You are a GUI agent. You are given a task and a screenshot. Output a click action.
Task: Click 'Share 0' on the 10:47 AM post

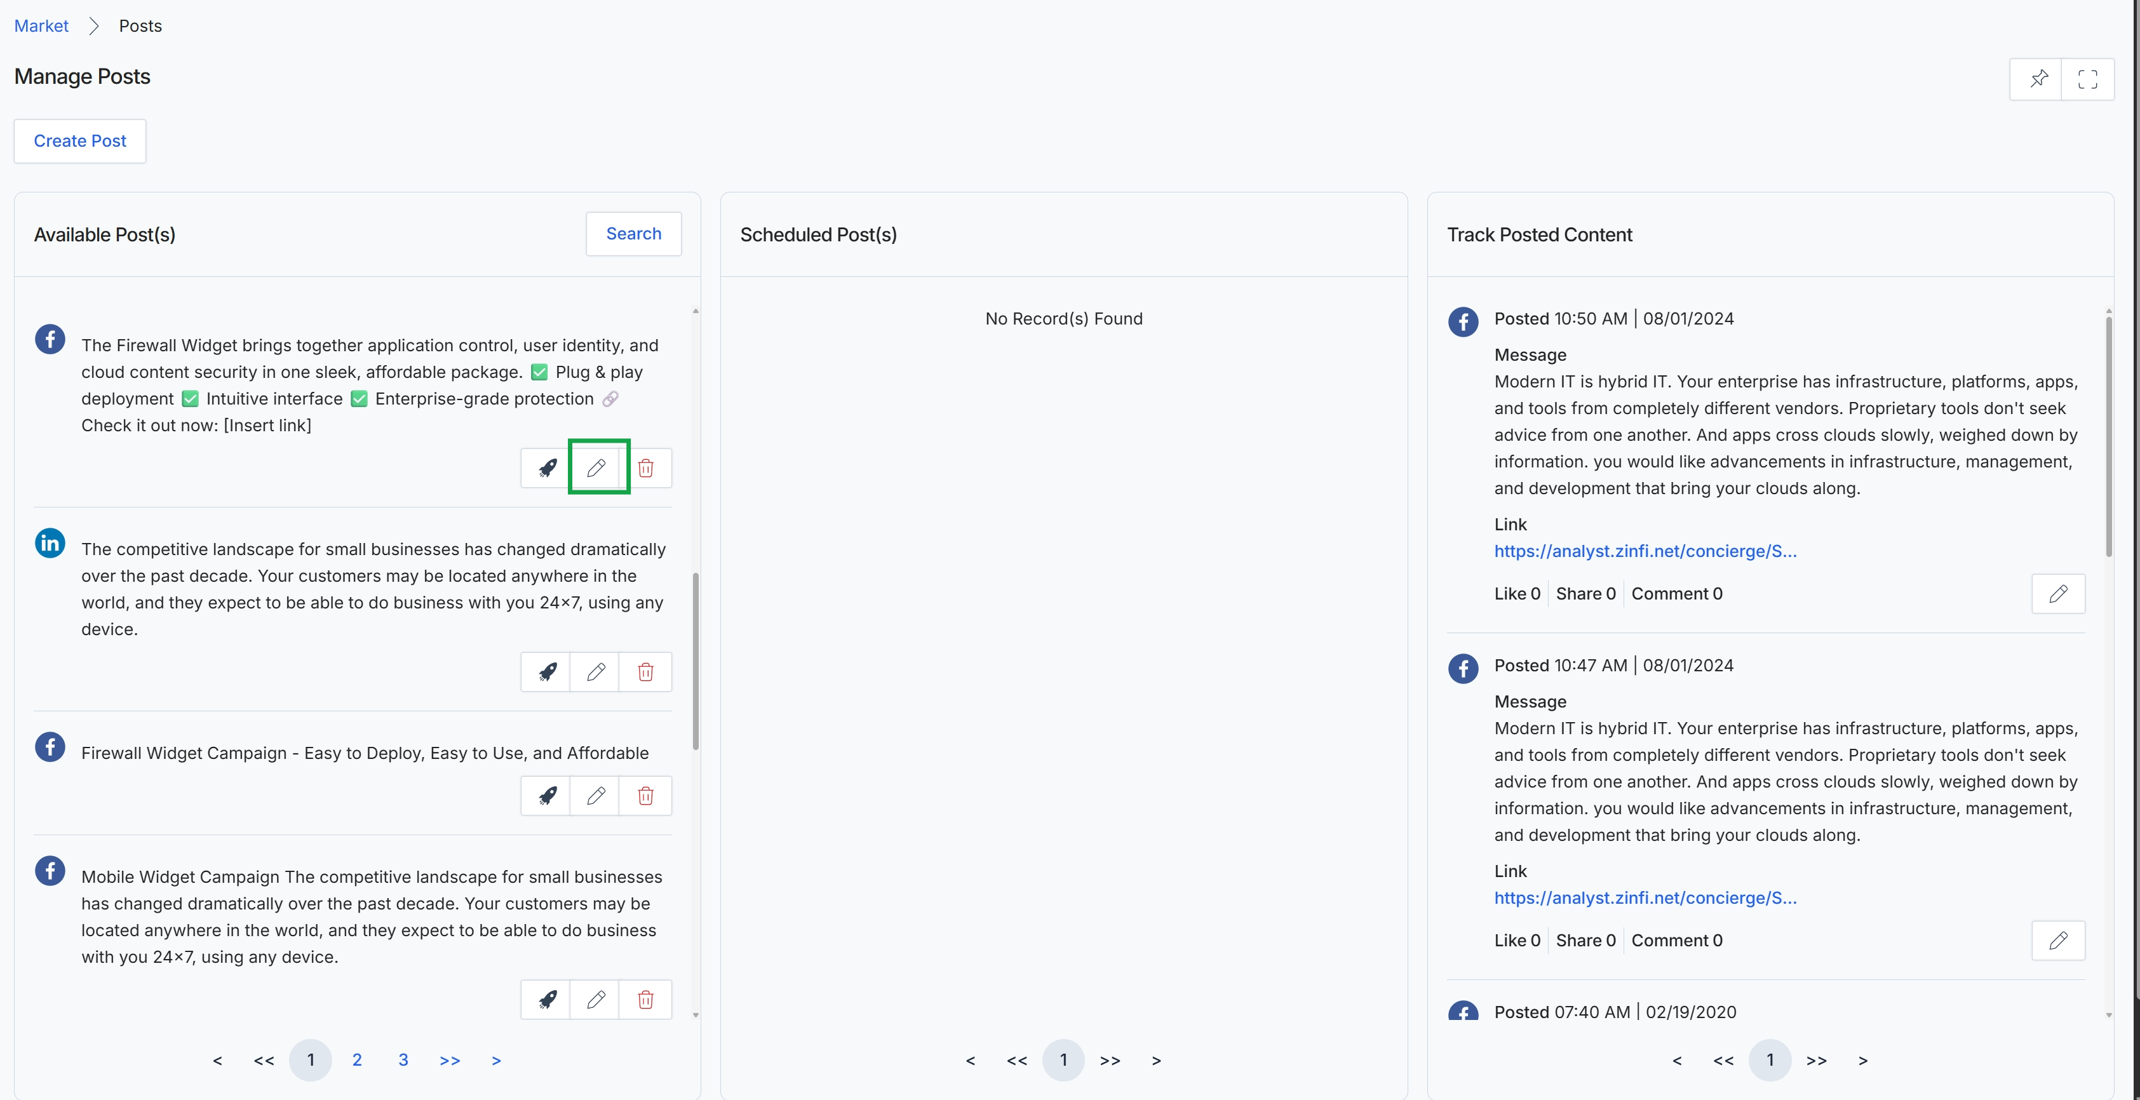(1585, 941)
